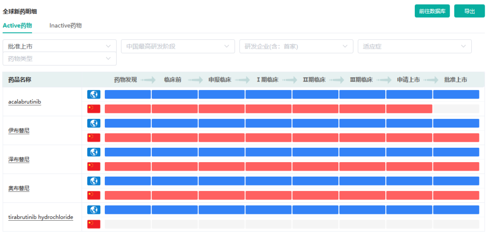Screen dimensions: 488x236
Task: Open the 泽布替尼 drug link
Action: tap(19, 159)
